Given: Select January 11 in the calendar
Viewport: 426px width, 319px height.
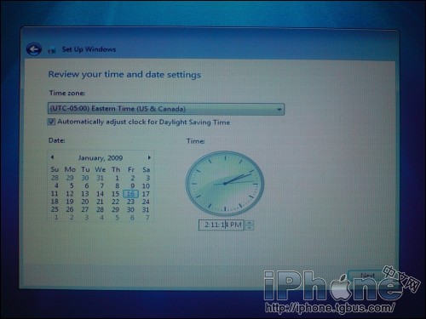Looking at the screenshot, I should (x=55, y=194).
